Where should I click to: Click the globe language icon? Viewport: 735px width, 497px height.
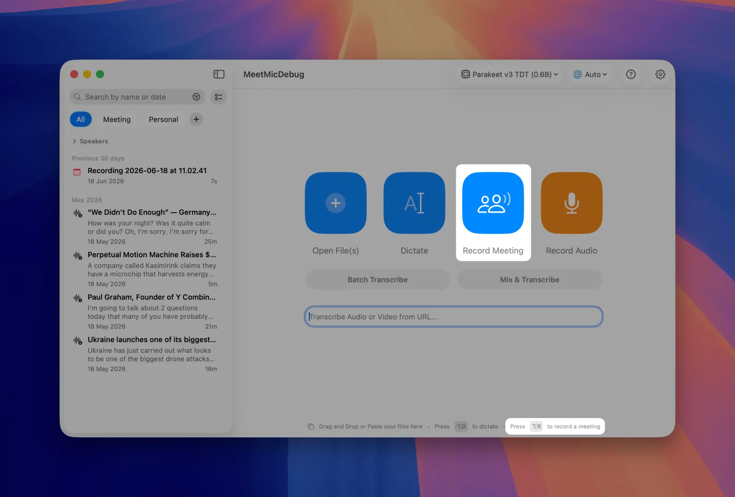[x=577, y=74]
